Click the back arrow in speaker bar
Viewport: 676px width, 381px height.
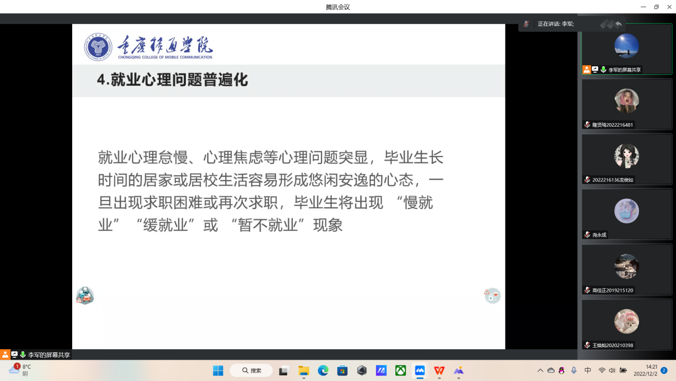[619, 24]
